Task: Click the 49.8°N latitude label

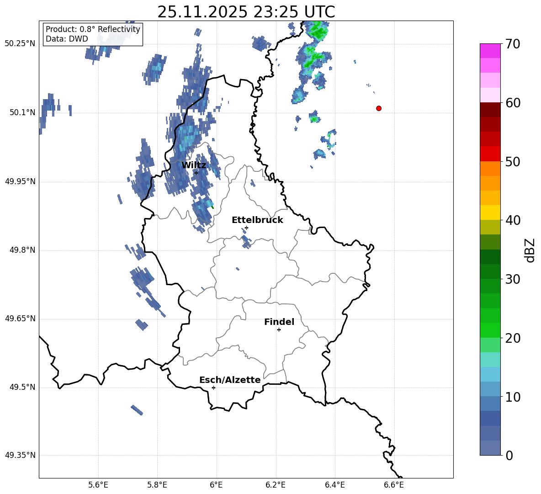Action: pos(22,250)
